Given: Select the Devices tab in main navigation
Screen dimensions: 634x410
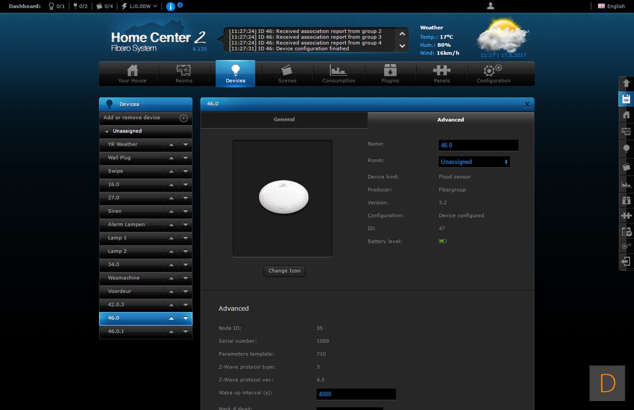Looking at the screenshot, I should [x=236, y=74].
